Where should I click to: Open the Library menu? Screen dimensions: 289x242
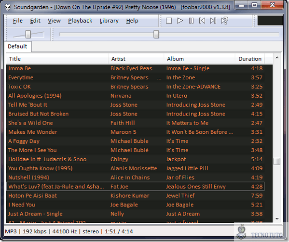pos(109,21)
